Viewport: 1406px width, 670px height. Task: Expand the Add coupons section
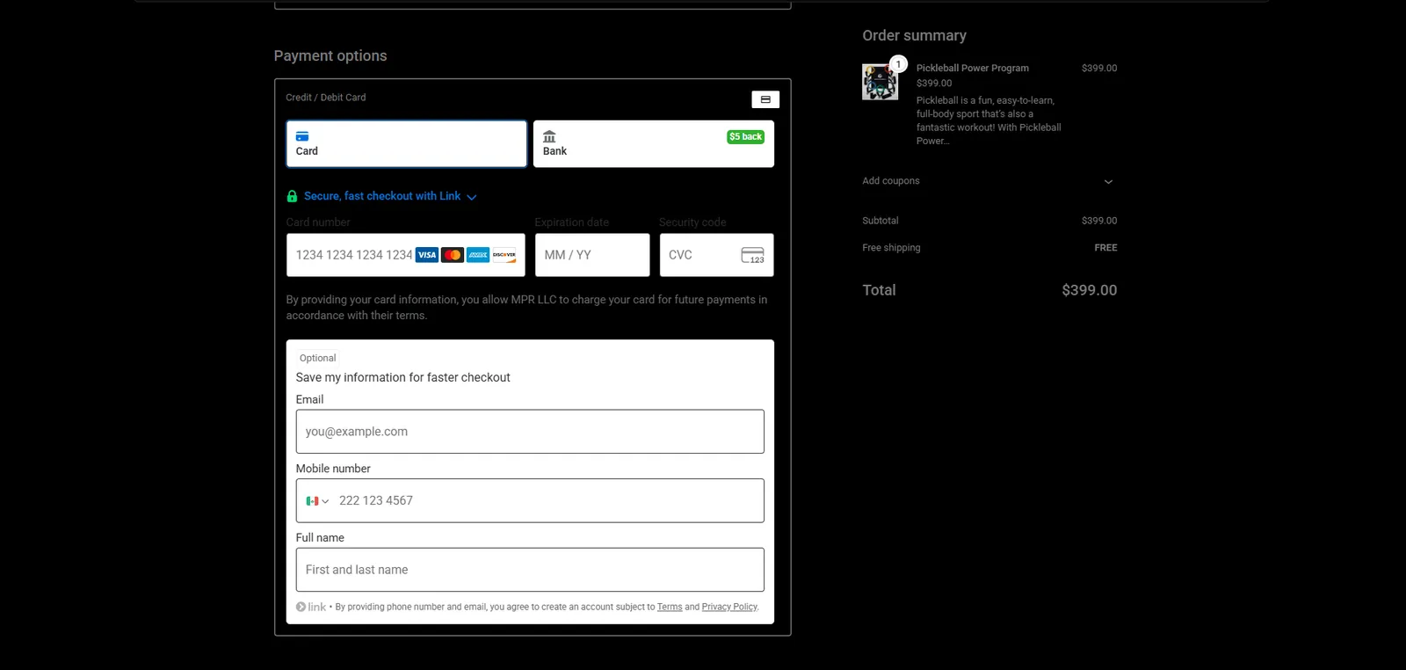pyautogui.click(x=989, y=181)
